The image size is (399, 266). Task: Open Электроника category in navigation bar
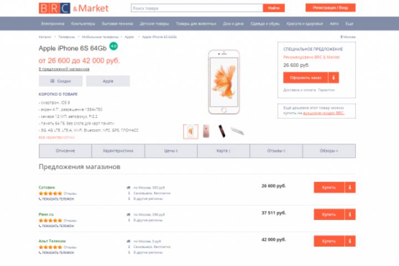tap(53, 24)
